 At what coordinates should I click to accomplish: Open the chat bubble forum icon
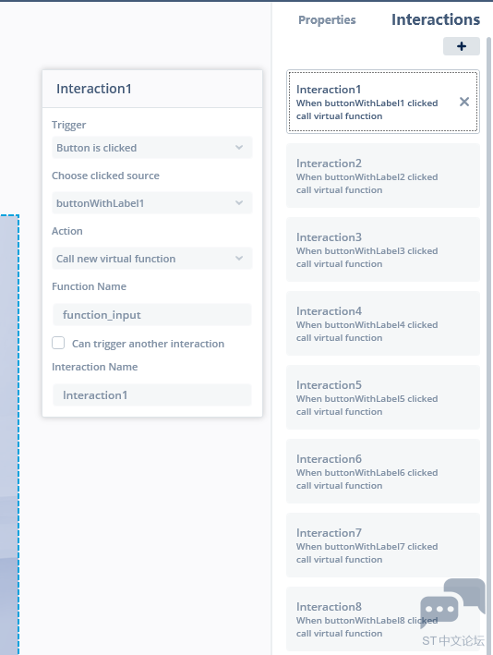click(x=453, y=602)
